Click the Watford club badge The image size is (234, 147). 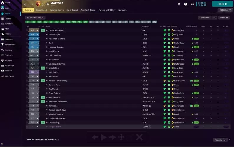[x=38, y=4]
